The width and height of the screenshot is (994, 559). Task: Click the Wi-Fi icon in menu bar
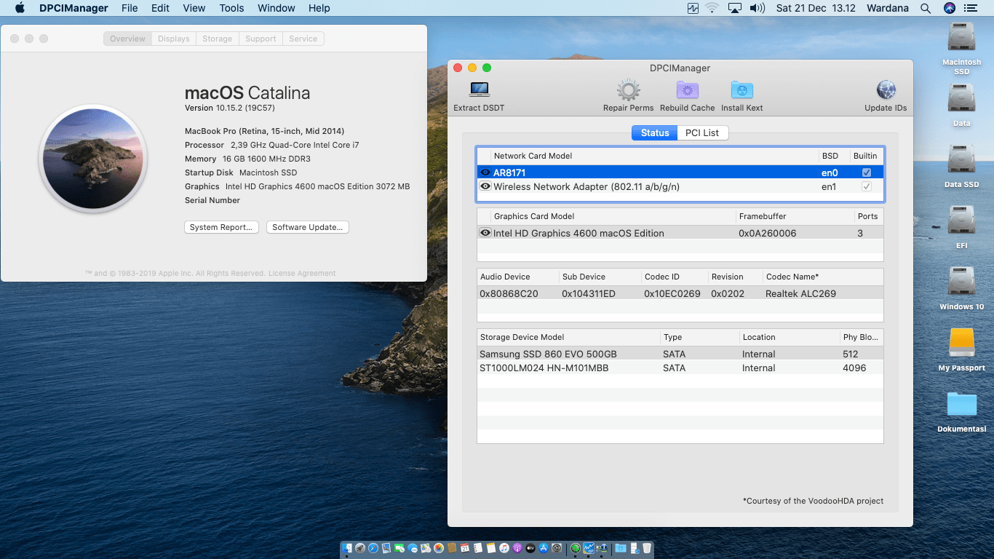[x=711, y=8]
